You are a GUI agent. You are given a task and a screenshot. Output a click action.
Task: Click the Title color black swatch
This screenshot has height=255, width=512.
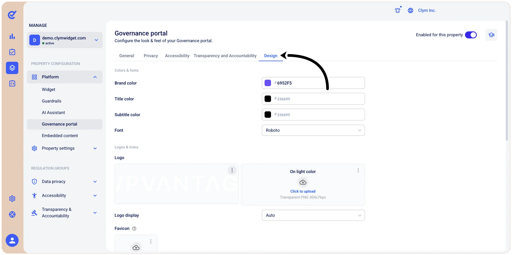click(x=268, y=99)
